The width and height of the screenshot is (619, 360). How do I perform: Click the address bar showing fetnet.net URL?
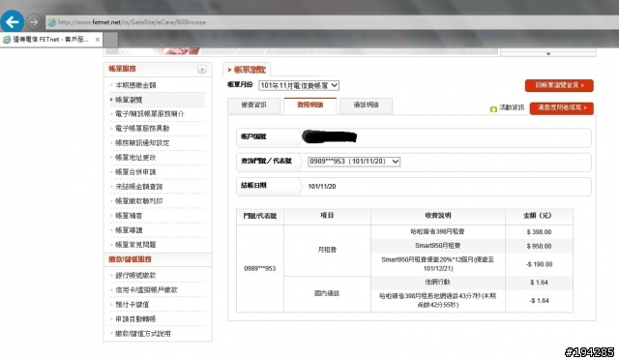coord(332,22)
